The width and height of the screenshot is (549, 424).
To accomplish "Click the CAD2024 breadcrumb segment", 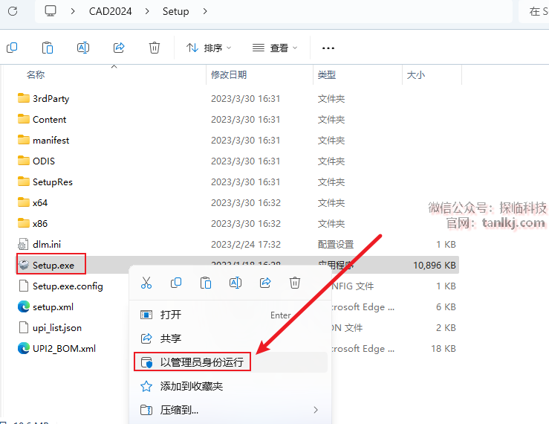I will pos(110,11).
